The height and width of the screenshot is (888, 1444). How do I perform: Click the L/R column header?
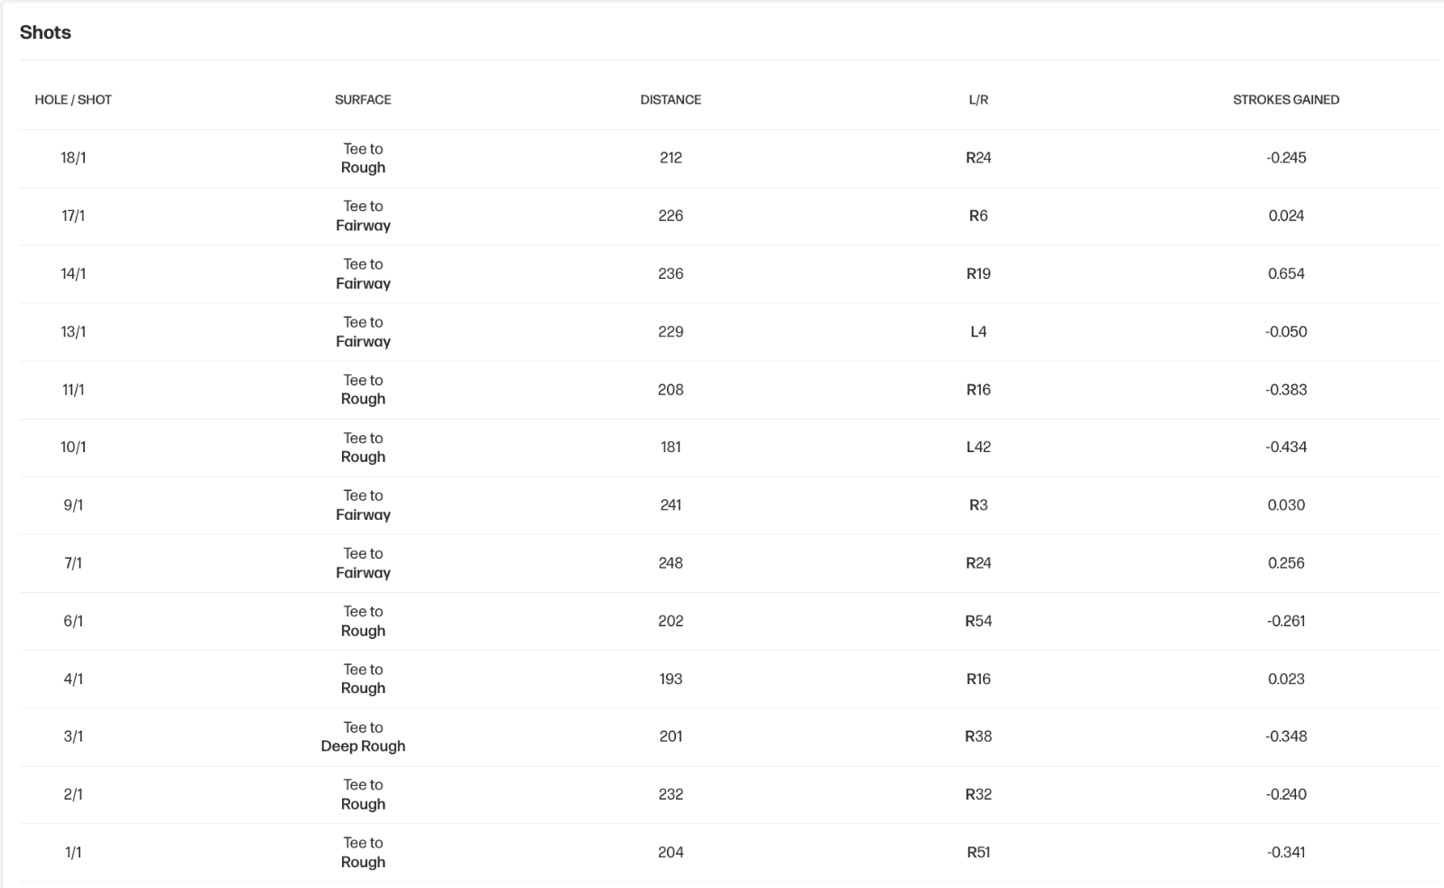click(x=978, y=99)
